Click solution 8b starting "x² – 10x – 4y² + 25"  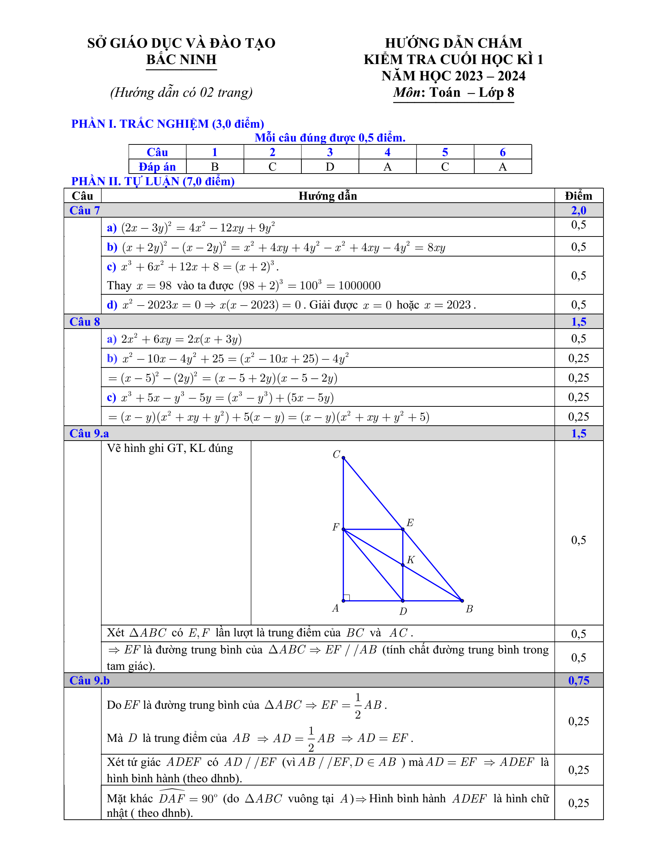(x=228, y=358)
